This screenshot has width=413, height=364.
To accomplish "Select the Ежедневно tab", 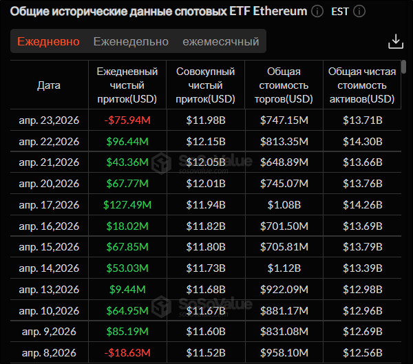I will 48,42.
